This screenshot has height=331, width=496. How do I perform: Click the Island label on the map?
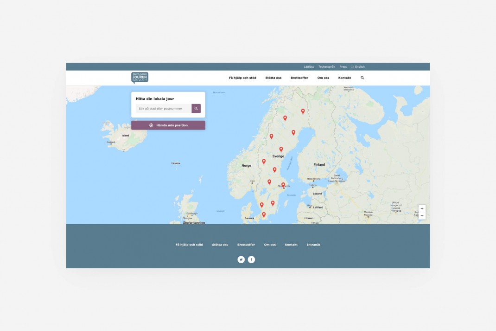coord(125,136)
